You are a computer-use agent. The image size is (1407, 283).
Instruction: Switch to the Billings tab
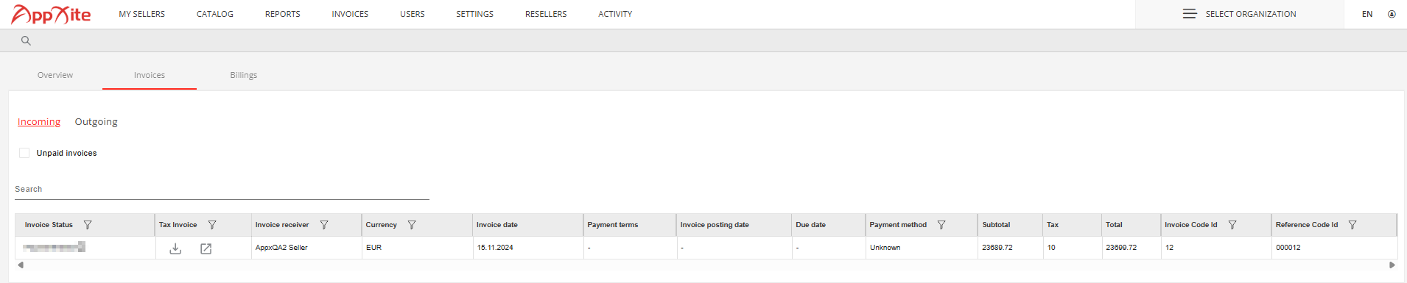(x=244, y=75)
